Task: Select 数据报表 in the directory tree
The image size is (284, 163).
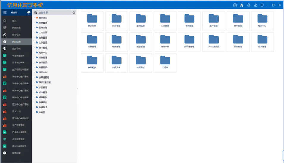Action: pos(43,102)
